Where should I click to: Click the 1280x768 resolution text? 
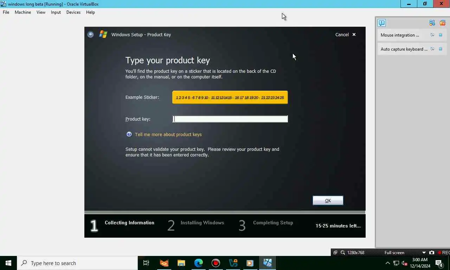(x=356, y=252)
